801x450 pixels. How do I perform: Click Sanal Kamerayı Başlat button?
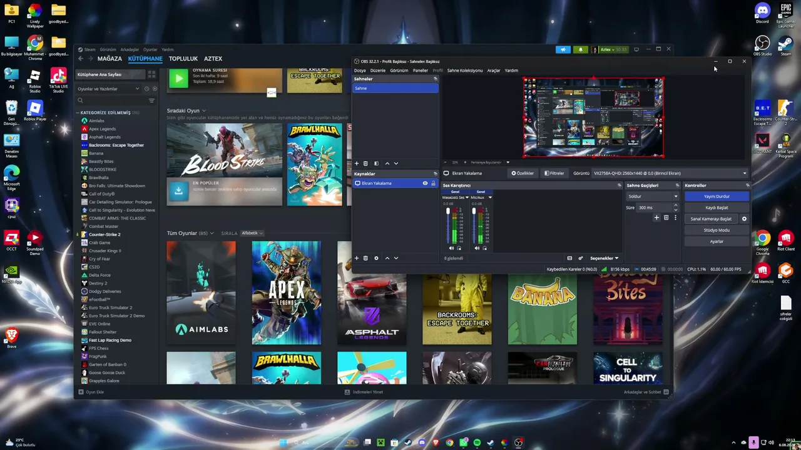click(x=711, y=219)
